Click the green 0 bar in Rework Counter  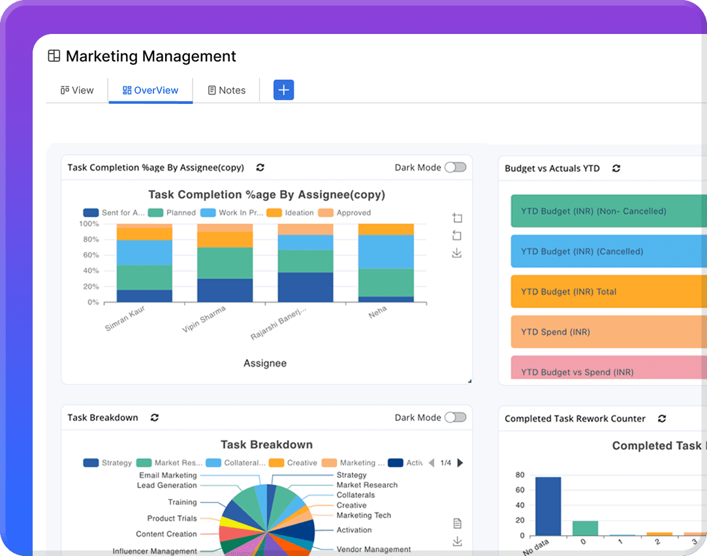pyautogui.click(x=586, y=528)
